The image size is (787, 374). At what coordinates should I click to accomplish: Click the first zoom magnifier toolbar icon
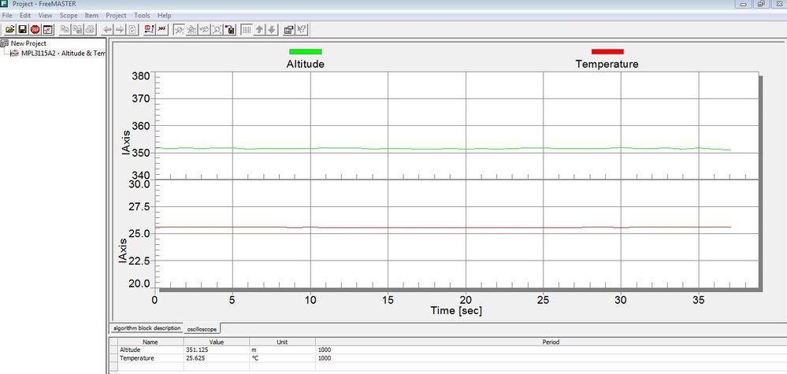point(179,30)
